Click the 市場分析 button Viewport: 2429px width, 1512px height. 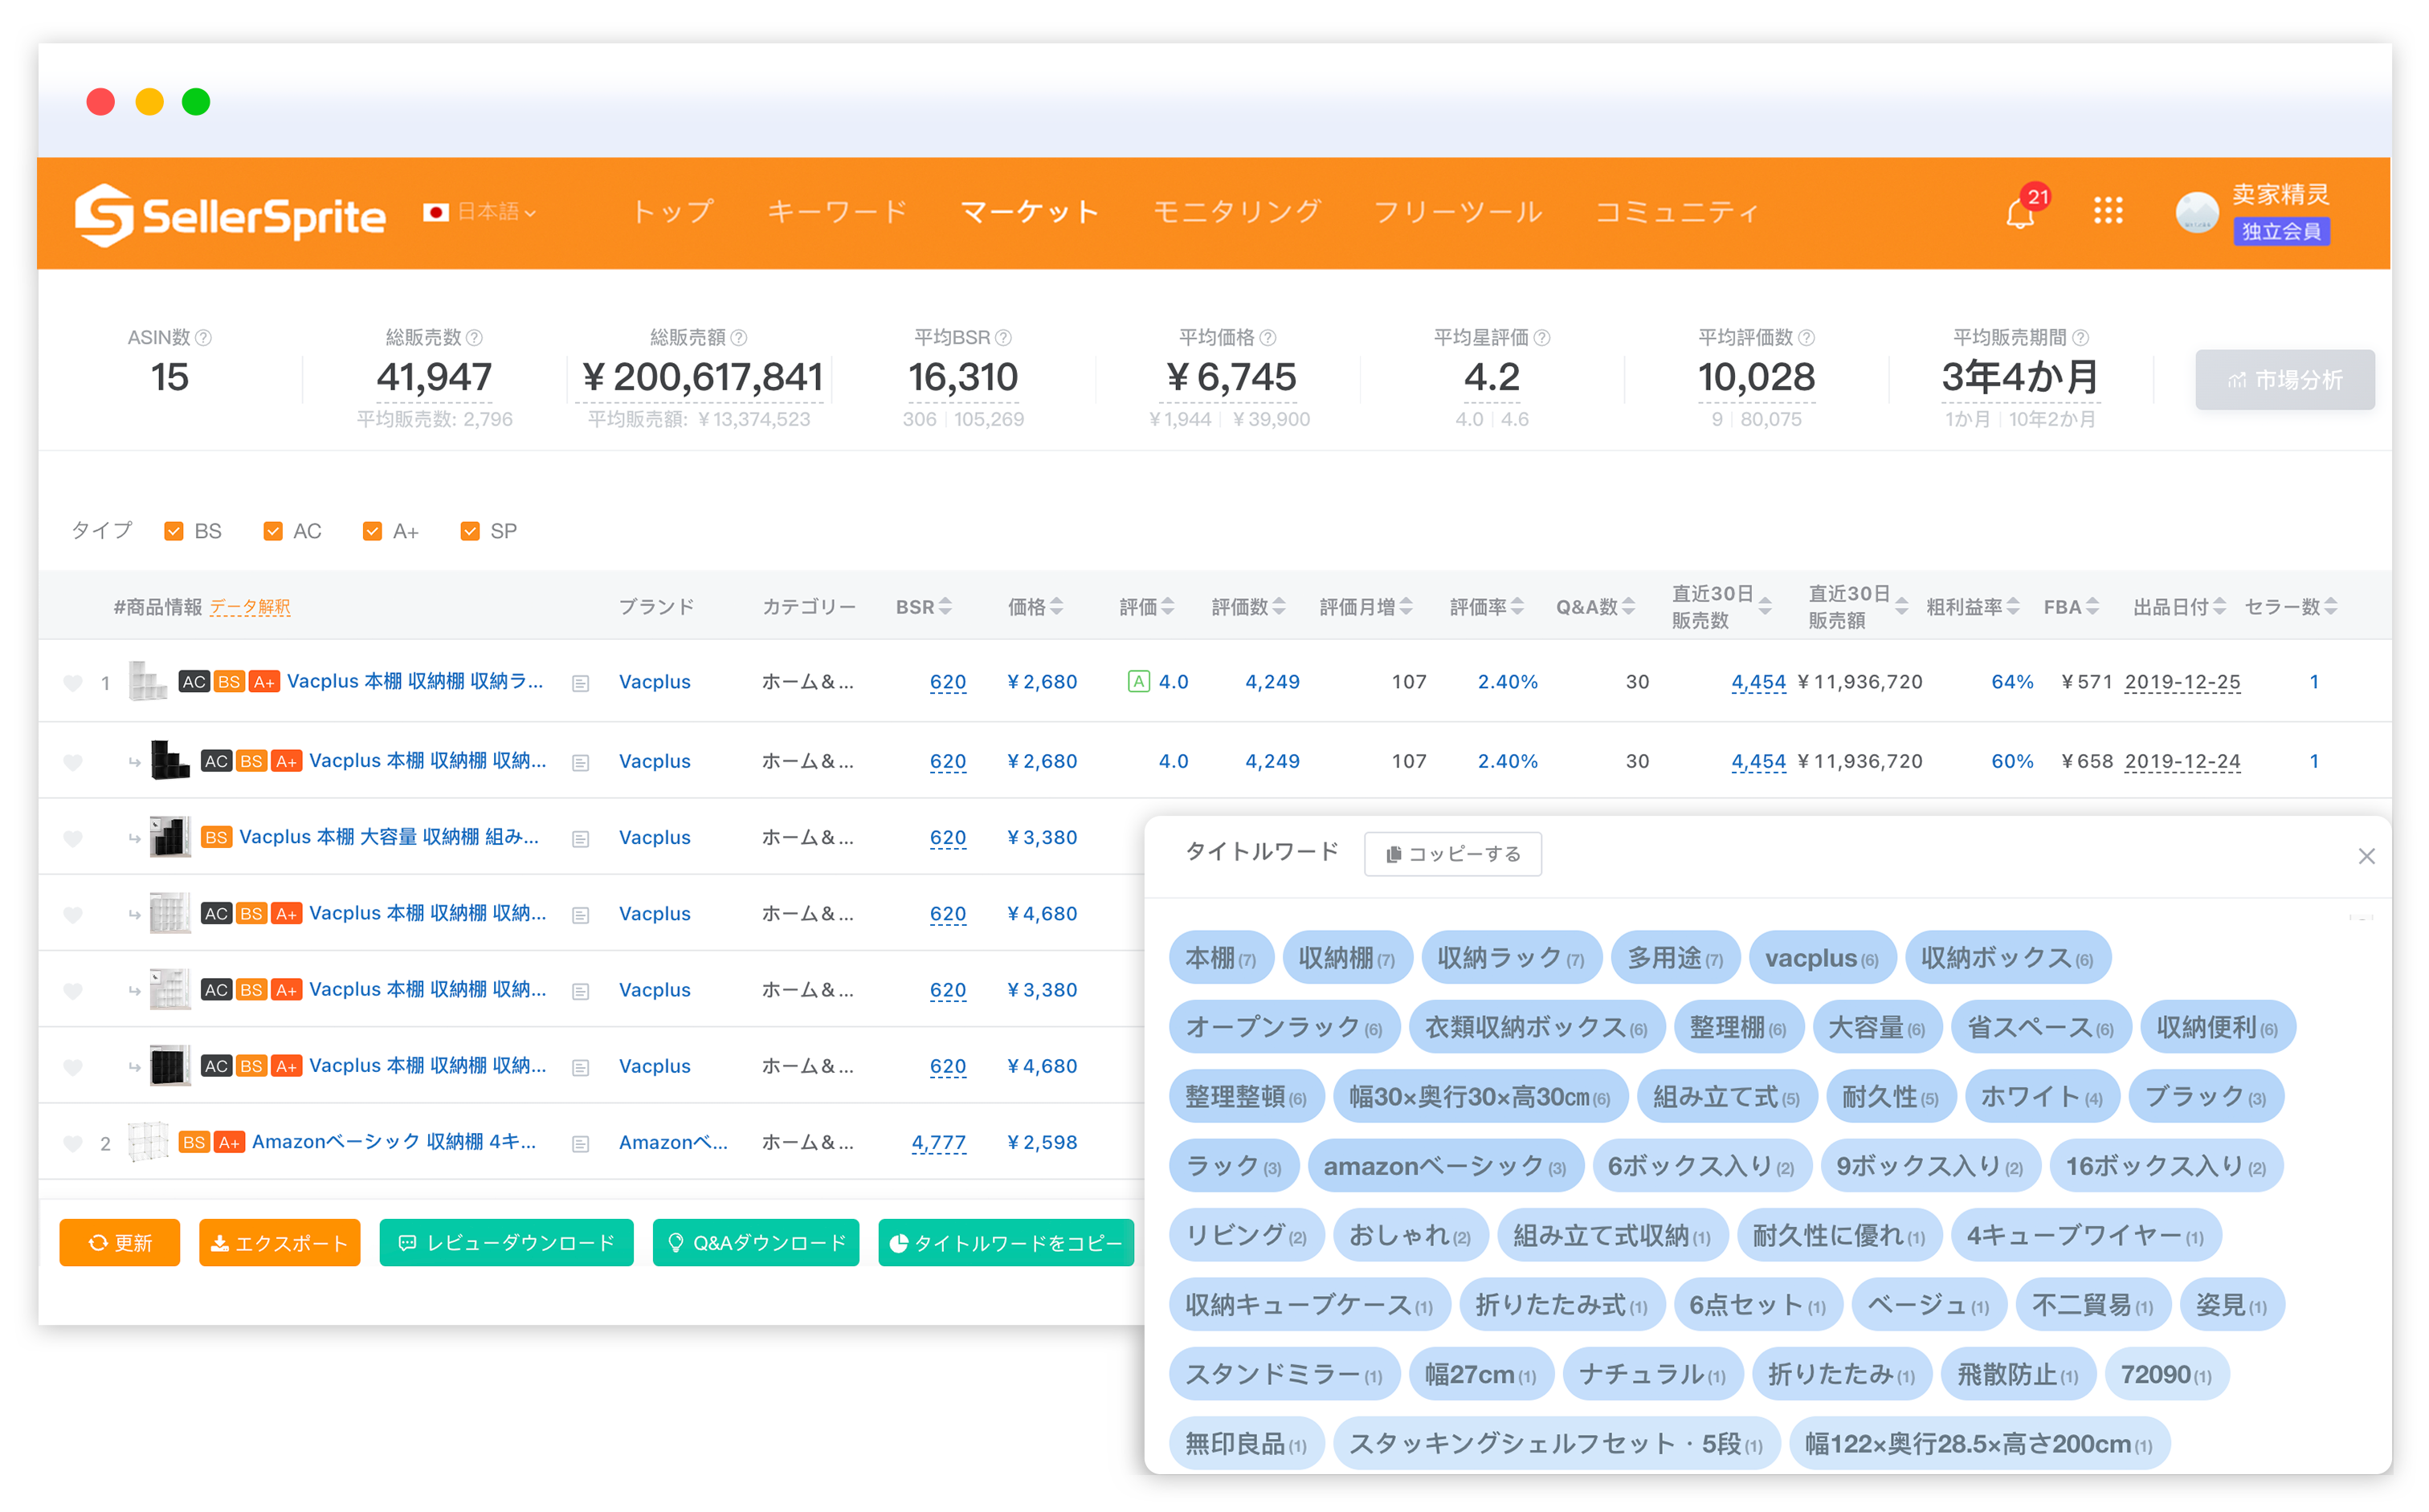point(2285,380)
